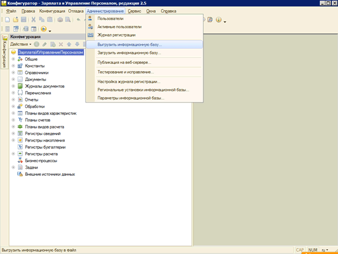The width and height of the screenshot is (338, 254).
Task: Open the toolbar options arrow beside info icon
Action: point(225,22)
